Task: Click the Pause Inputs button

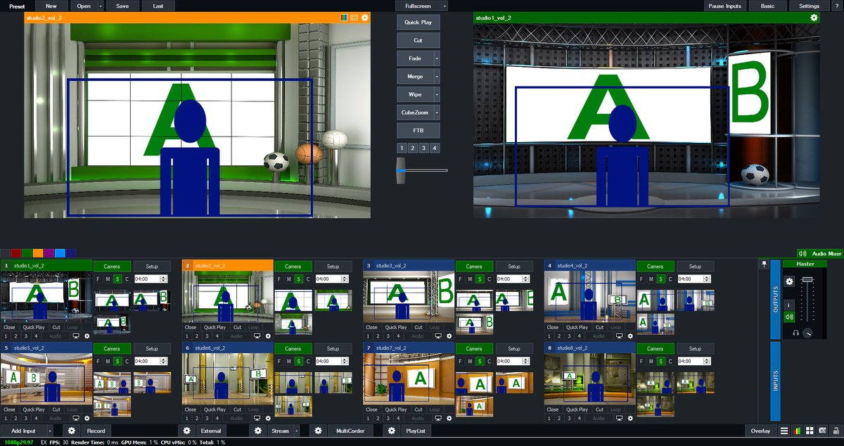Action: click(725, 6)
